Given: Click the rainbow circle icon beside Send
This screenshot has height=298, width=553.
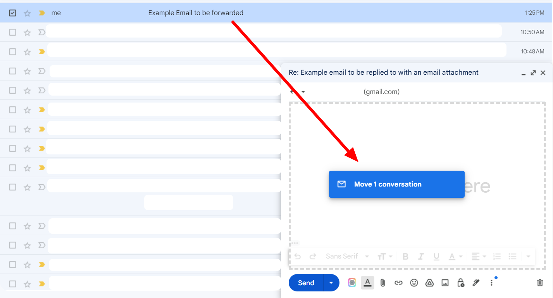Looking at the screenshot, I should tap(352, 283).
